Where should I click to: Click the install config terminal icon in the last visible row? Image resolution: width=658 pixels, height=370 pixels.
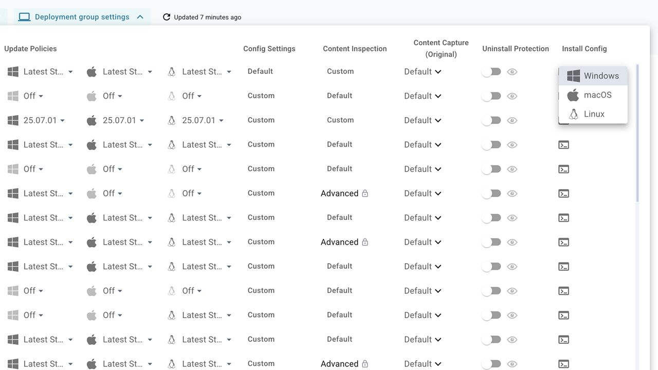point(563,364)
